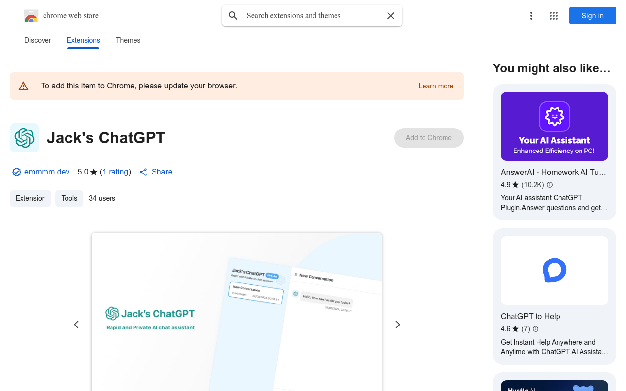The height and width of the screenshot is (391, 626).
Task: Click the You might also like heading
Action: 552,68
